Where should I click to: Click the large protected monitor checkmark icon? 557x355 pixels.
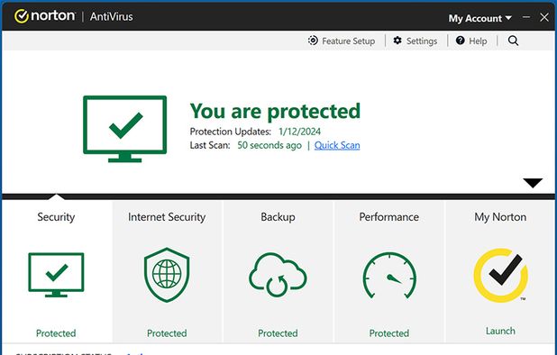coord(124,129)
